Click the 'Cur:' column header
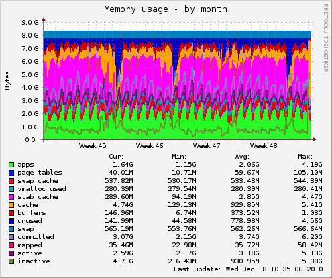This screenshot has width=332, height=278. 116,157
